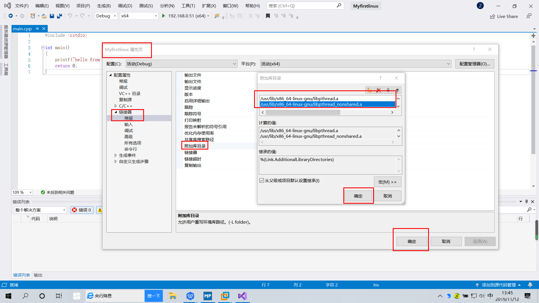Move the selected library path down
Screen dimensions: 539x303
(388, 90)
